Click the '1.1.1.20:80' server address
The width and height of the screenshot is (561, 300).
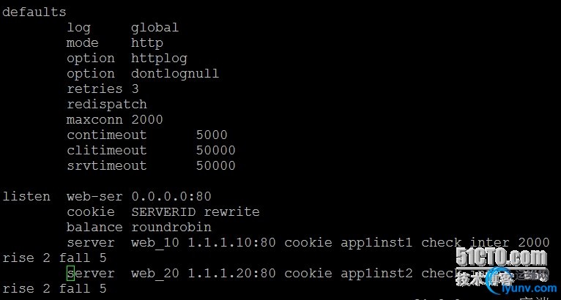tap(231, 274)
